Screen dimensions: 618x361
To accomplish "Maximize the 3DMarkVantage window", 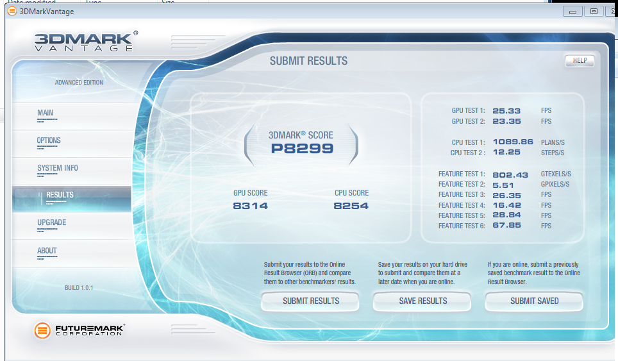I will pyautogui.click(x=594, y=12).
